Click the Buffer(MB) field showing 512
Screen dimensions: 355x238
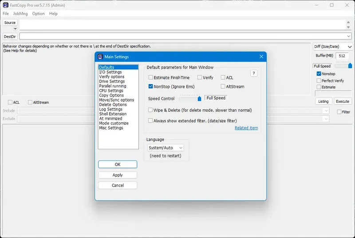(x=342, y=56)
